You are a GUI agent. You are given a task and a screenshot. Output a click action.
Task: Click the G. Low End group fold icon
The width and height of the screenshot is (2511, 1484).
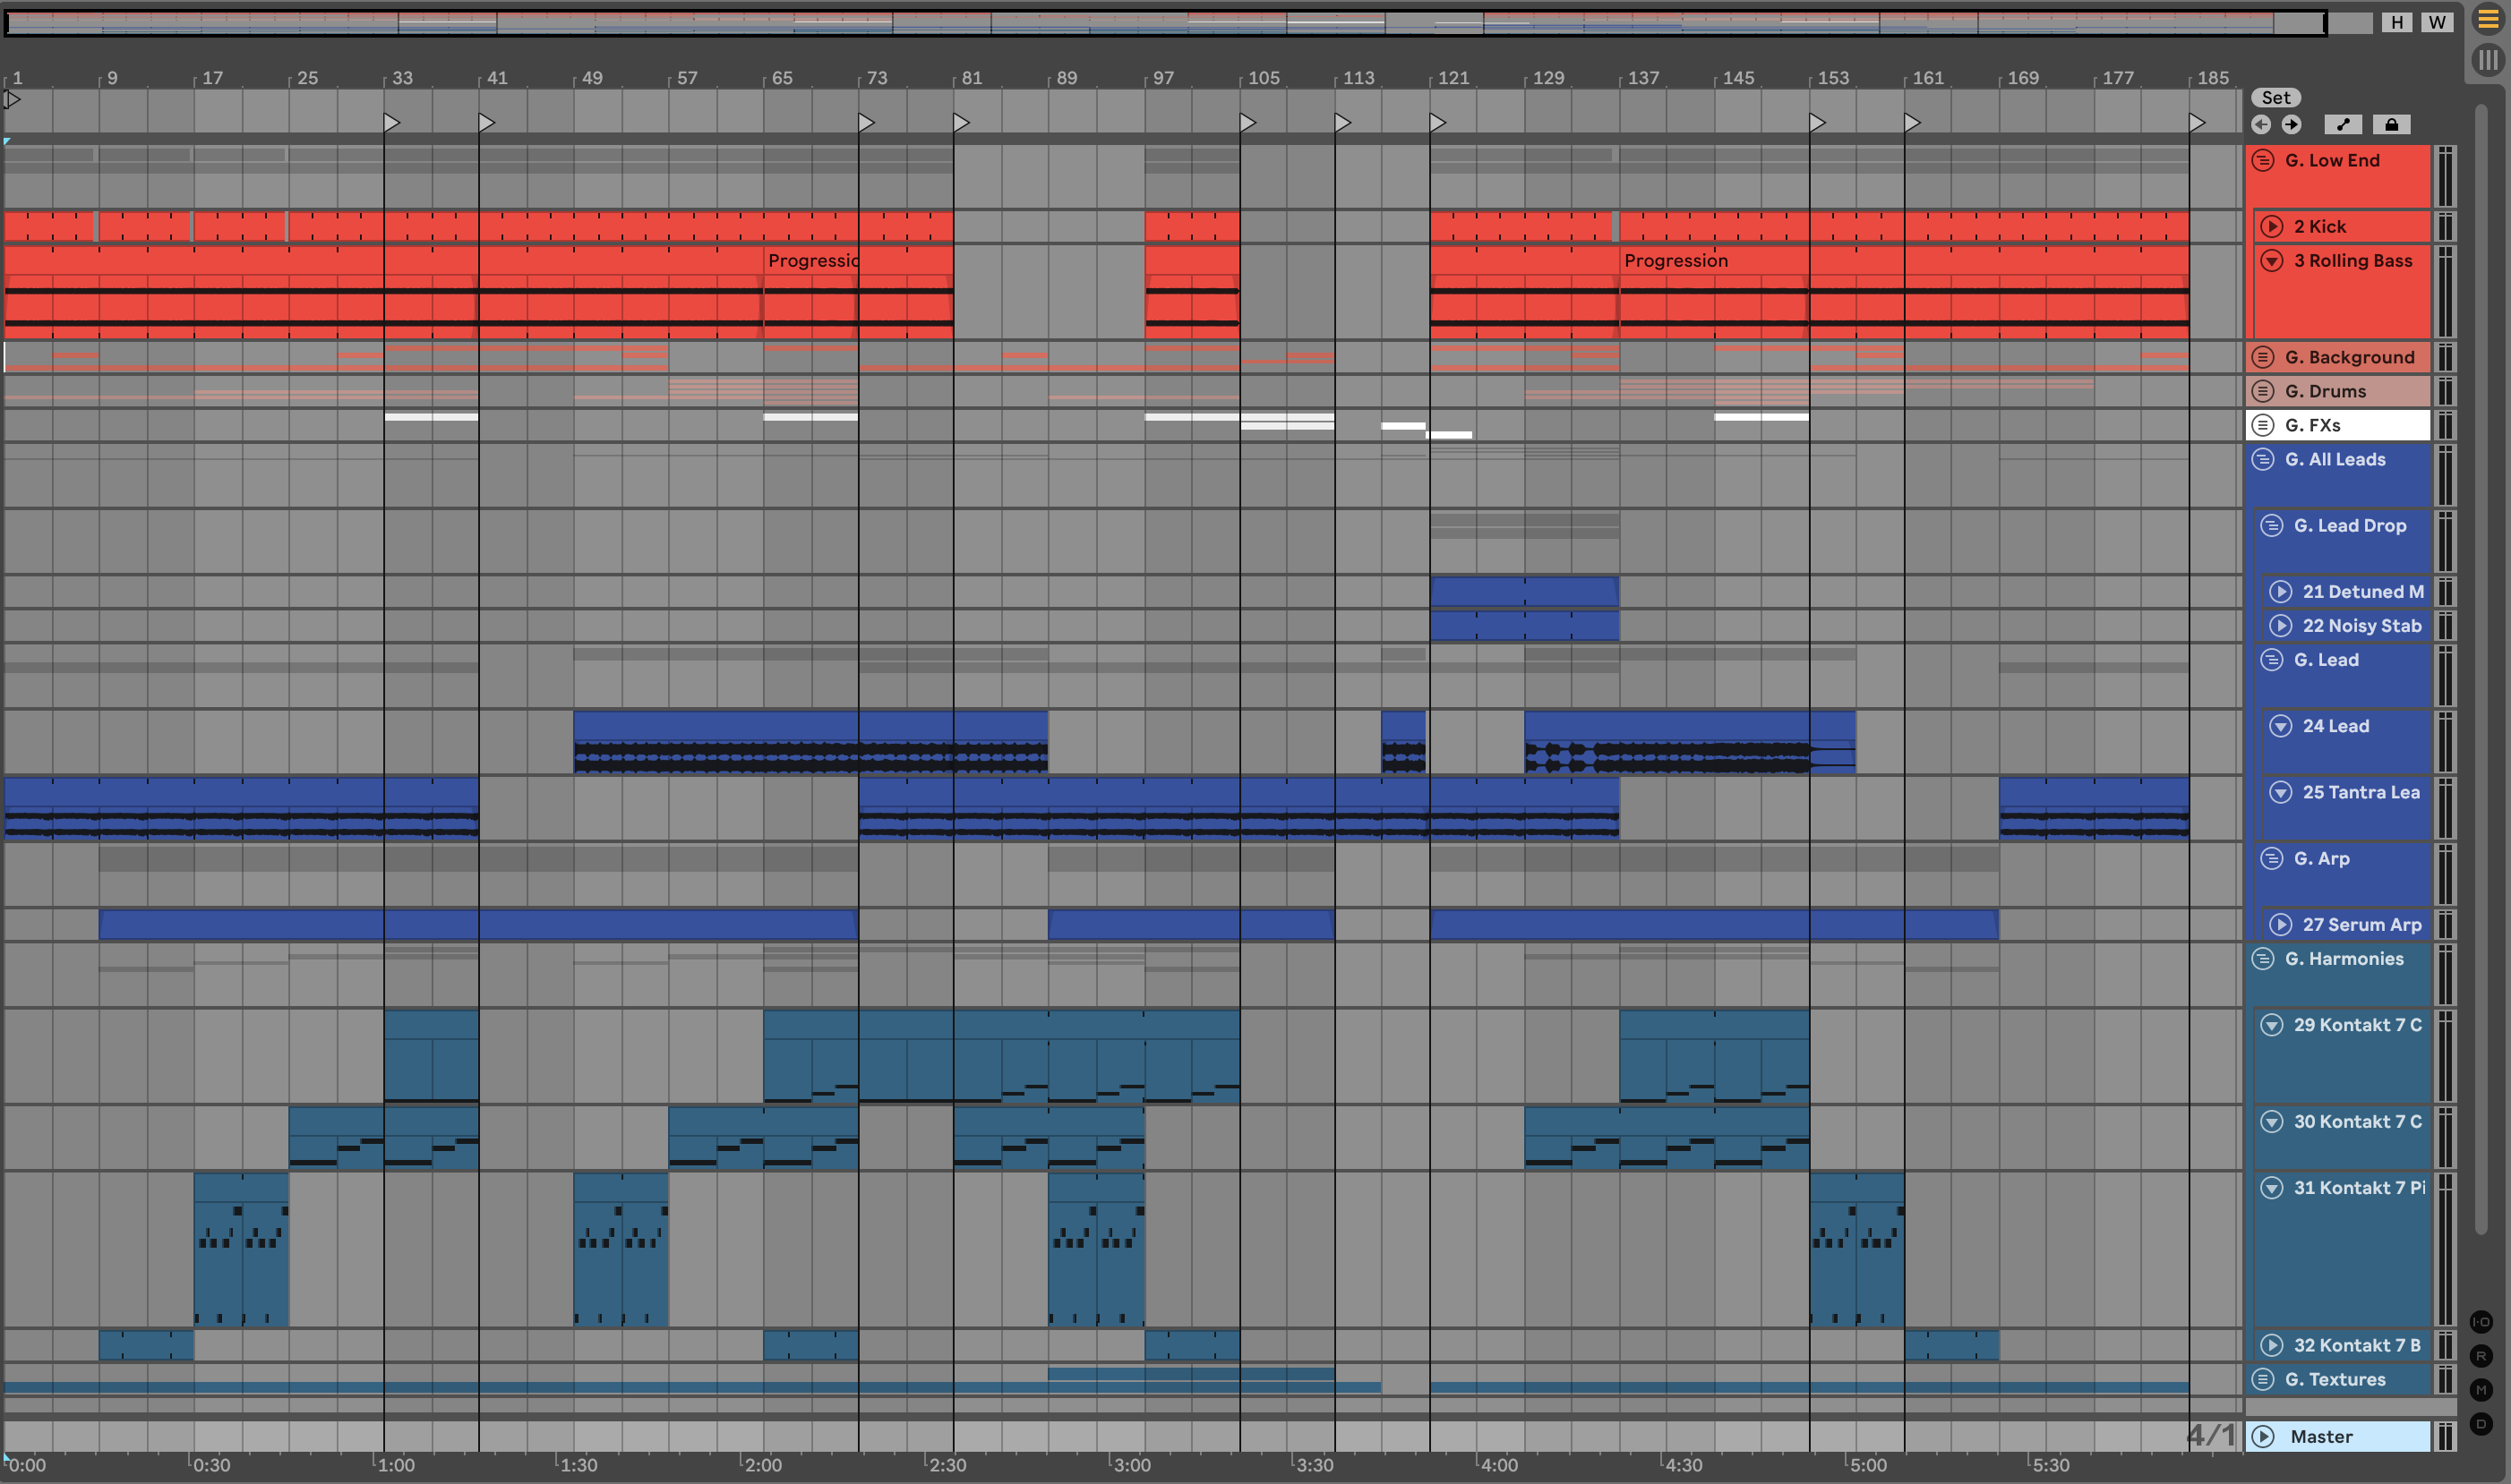click(x=2263, y=161)
